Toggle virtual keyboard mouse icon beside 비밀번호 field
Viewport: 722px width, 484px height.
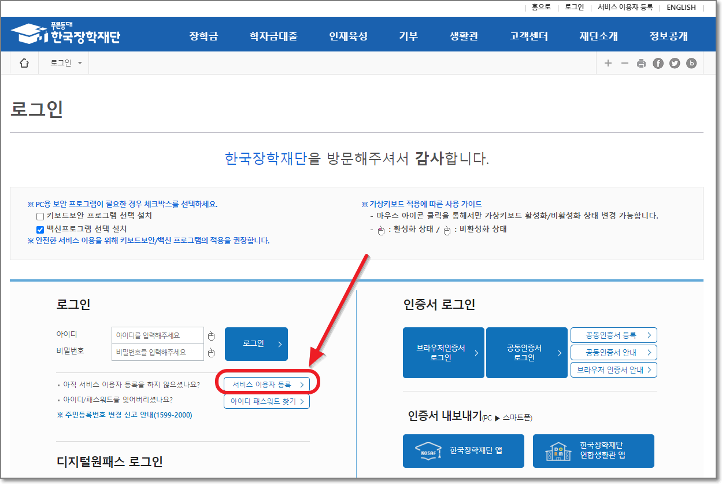(211, 353)
